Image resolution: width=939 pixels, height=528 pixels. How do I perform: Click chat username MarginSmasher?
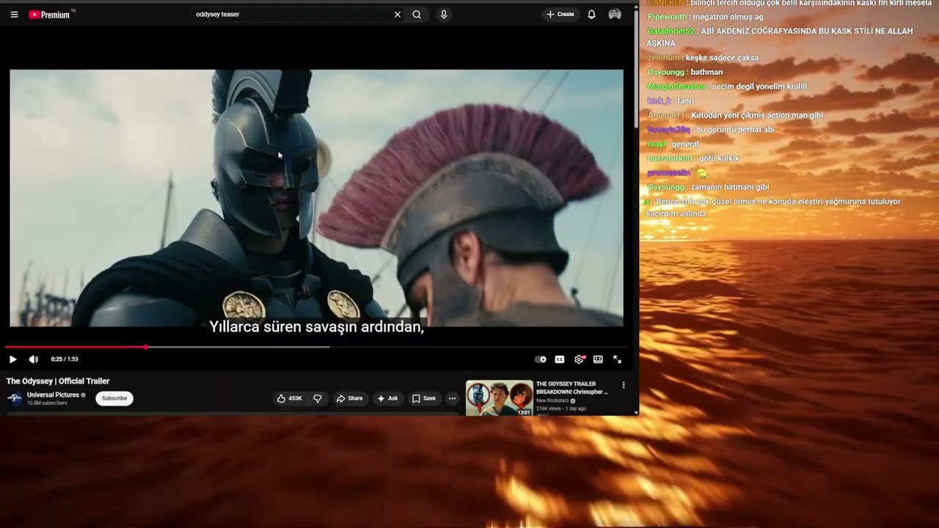click(x=676, y=87)
